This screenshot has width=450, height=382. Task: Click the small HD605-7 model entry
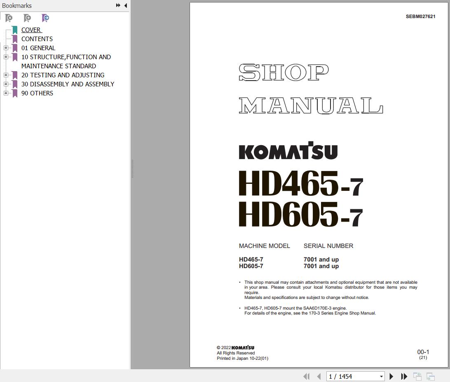251,266
